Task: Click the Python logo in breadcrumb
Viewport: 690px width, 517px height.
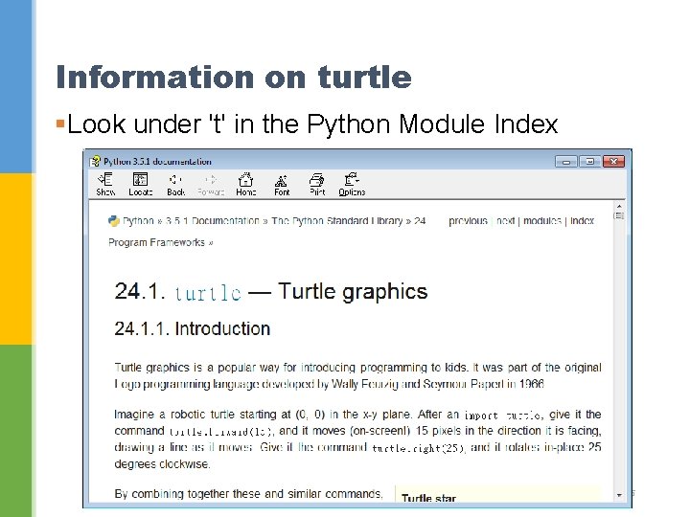Action: [113, 221]
